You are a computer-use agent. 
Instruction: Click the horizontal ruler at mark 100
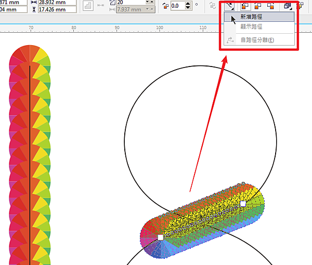click(x=160, y=28)
